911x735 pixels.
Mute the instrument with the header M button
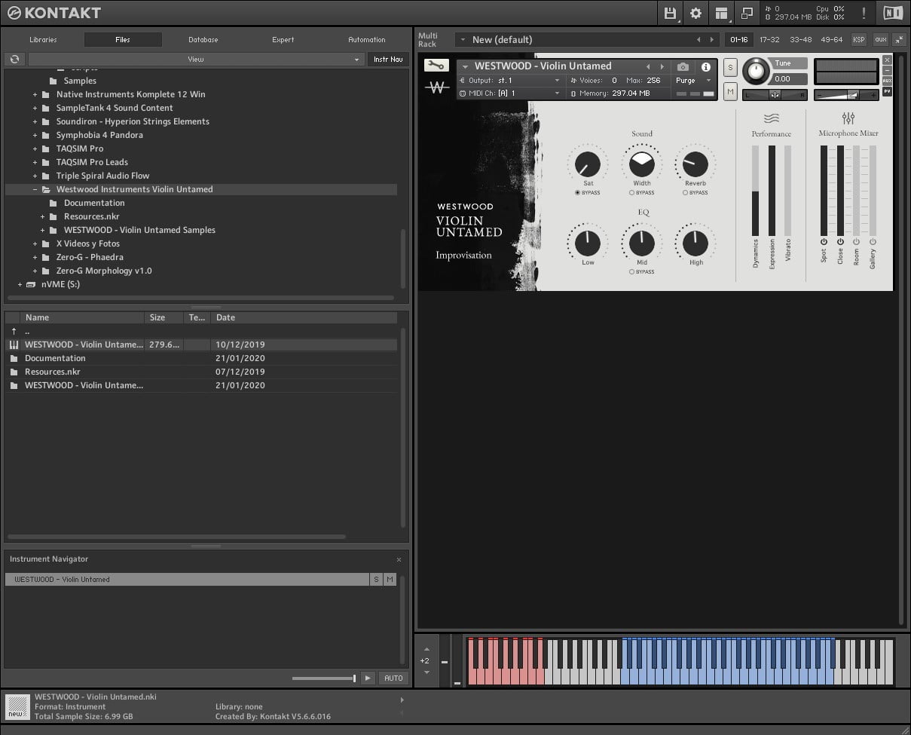coord(730,91)
